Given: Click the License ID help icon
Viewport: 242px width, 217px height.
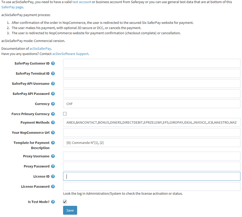Looking at the screenshot, I should [53, 177].
